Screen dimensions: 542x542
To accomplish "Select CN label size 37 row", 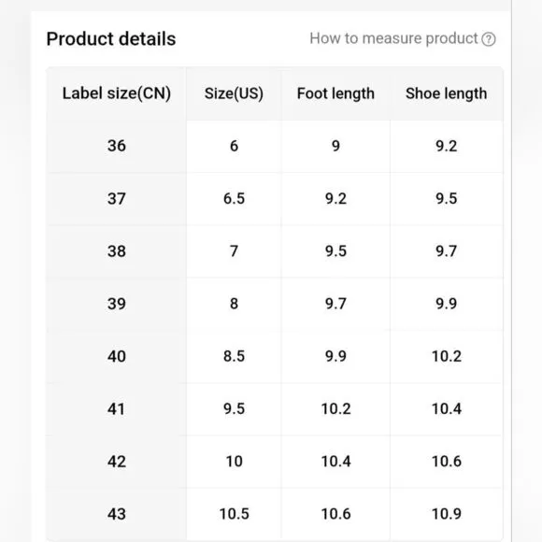I will pyautogui.click(x=275, y=199).
